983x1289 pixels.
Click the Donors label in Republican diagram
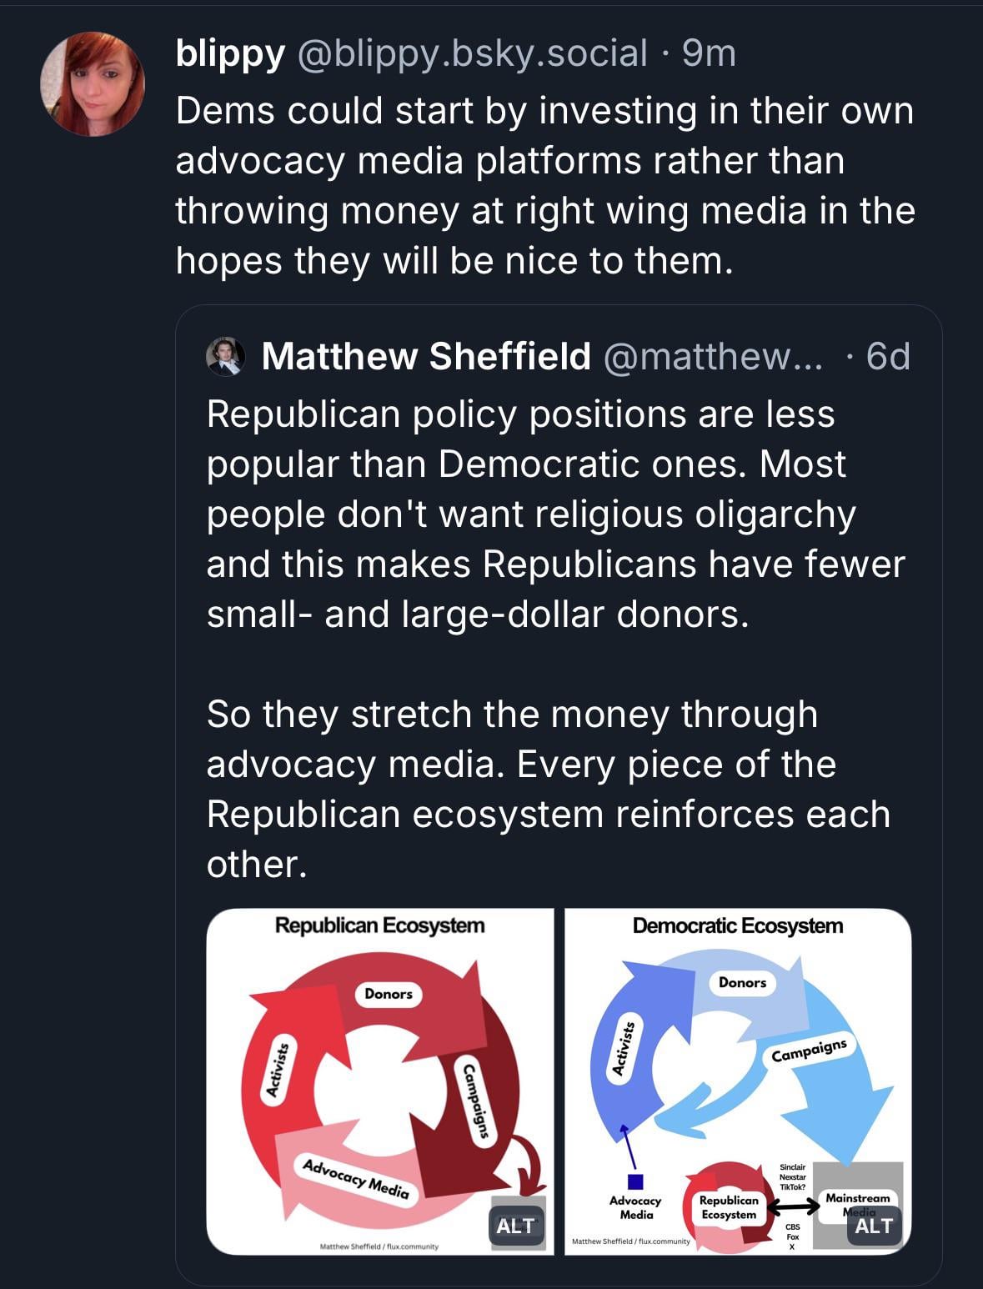click(389, 994)
